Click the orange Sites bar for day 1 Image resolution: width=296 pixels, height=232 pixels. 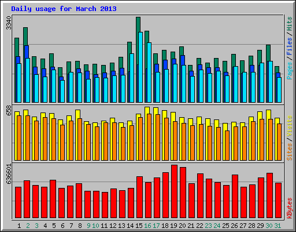(x=19, y=138)
